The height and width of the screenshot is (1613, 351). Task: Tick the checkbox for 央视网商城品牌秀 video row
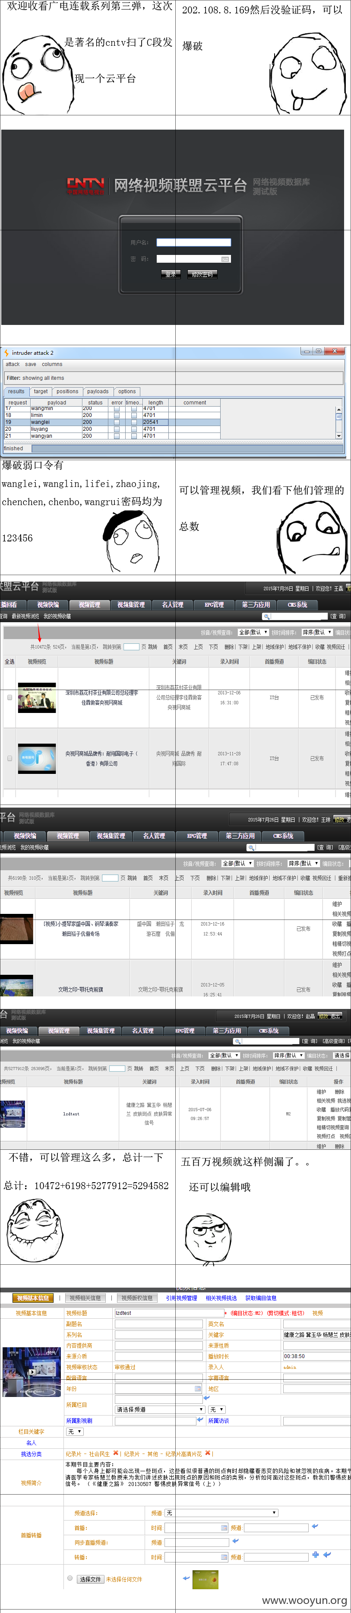[9, 758]
